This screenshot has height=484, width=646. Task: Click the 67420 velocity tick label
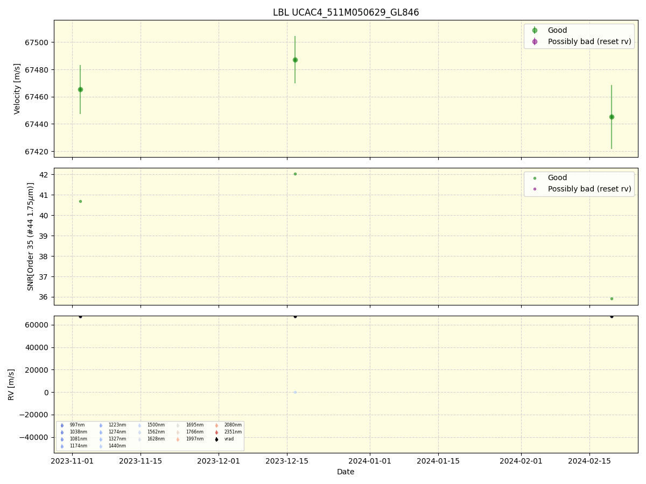[x=38, y=151]
